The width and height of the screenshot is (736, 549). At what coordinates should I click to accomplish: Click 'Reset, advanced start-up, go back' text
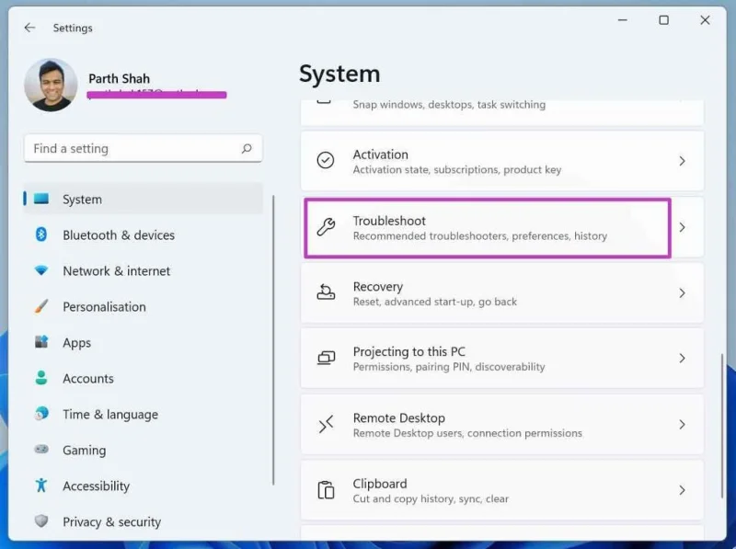434,302
